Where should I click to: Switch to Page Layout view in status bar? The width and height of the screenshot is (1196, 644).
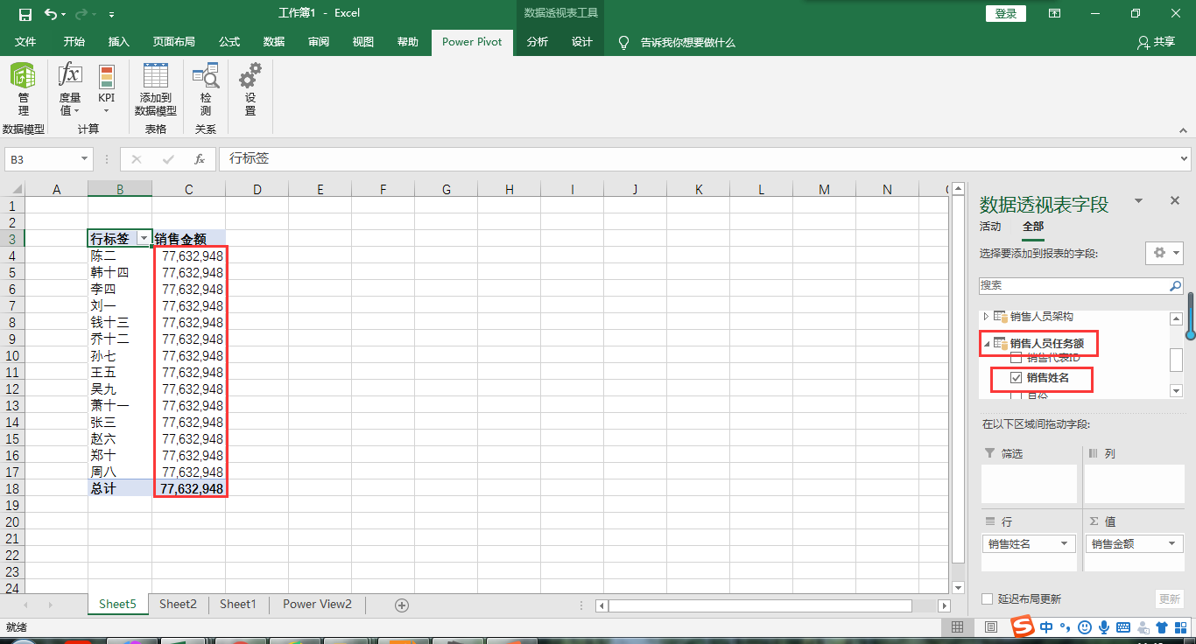(x=990, y=626)
